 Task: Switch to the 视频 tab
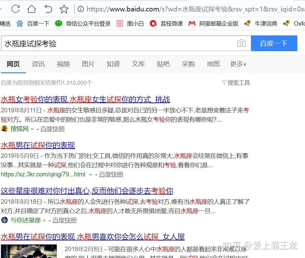pyautogui.click(x=63, y=64)
